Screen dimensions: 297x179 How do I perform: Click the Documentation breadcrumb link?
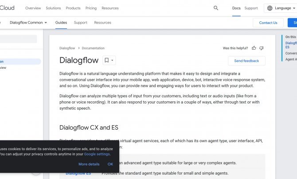tap(93, 48)
